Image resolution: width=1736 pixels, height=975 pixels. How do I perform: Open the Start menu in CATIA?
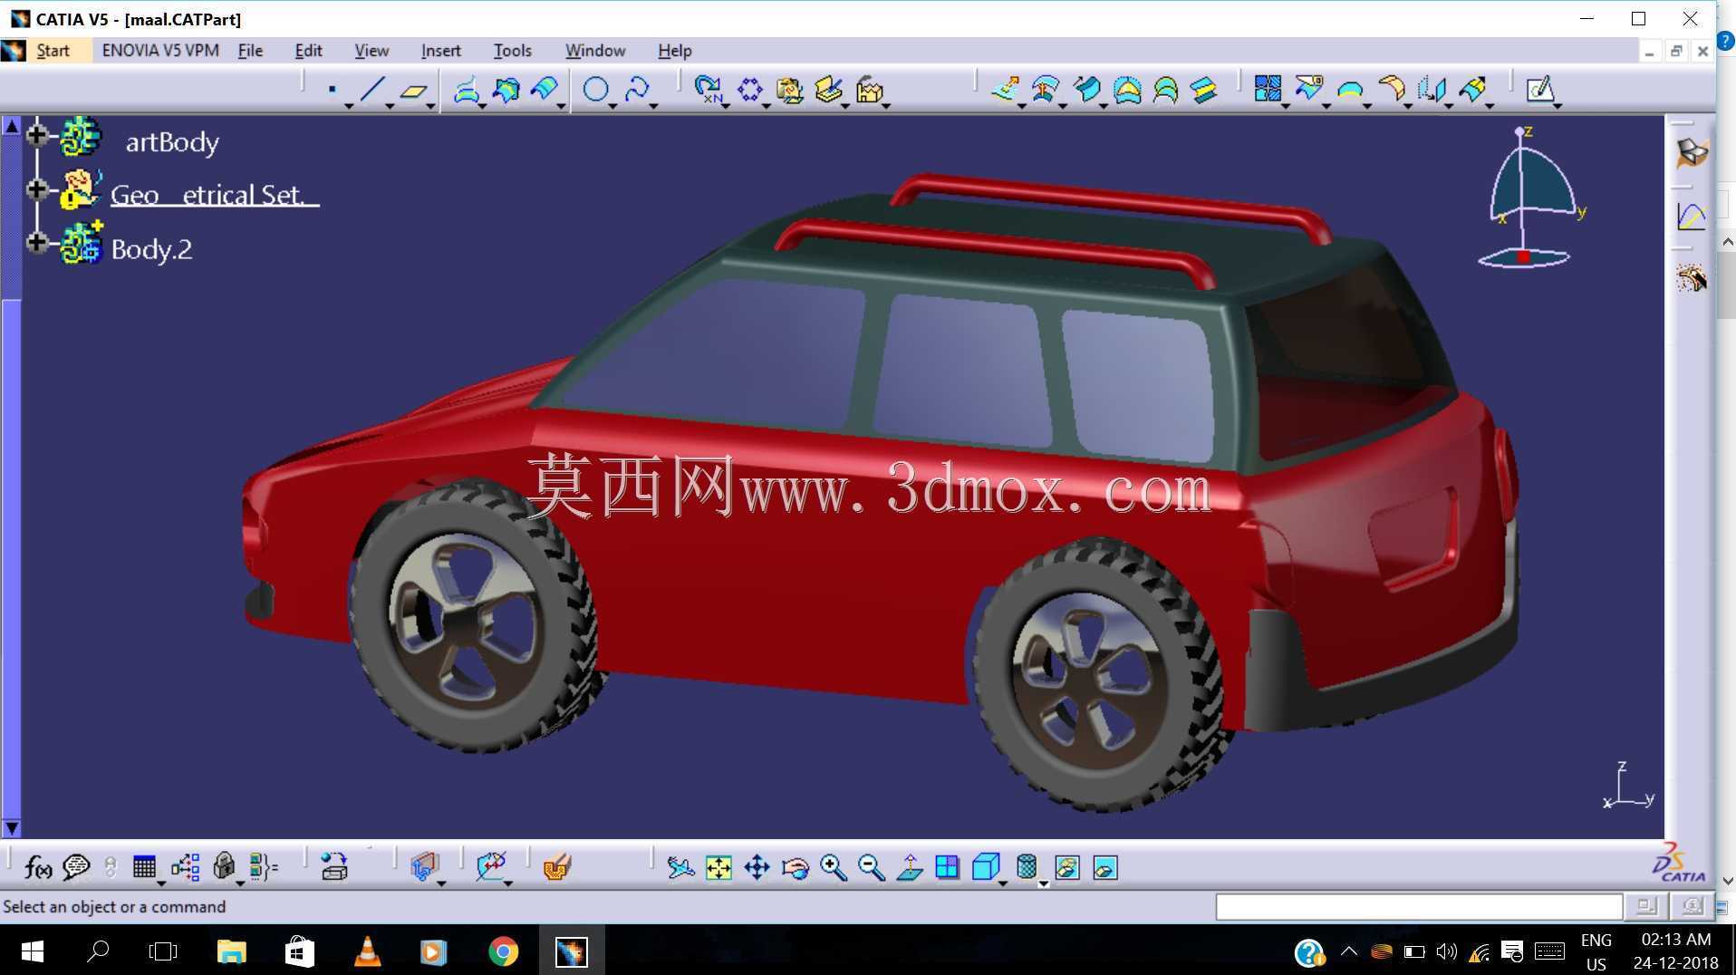click(53, 51)
